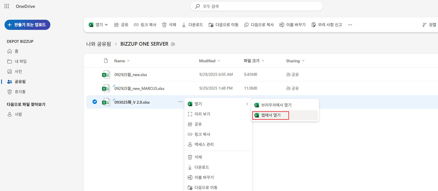Click the 11.0MB file size cell
Screen dimensions: 438x191
point(250,88)
